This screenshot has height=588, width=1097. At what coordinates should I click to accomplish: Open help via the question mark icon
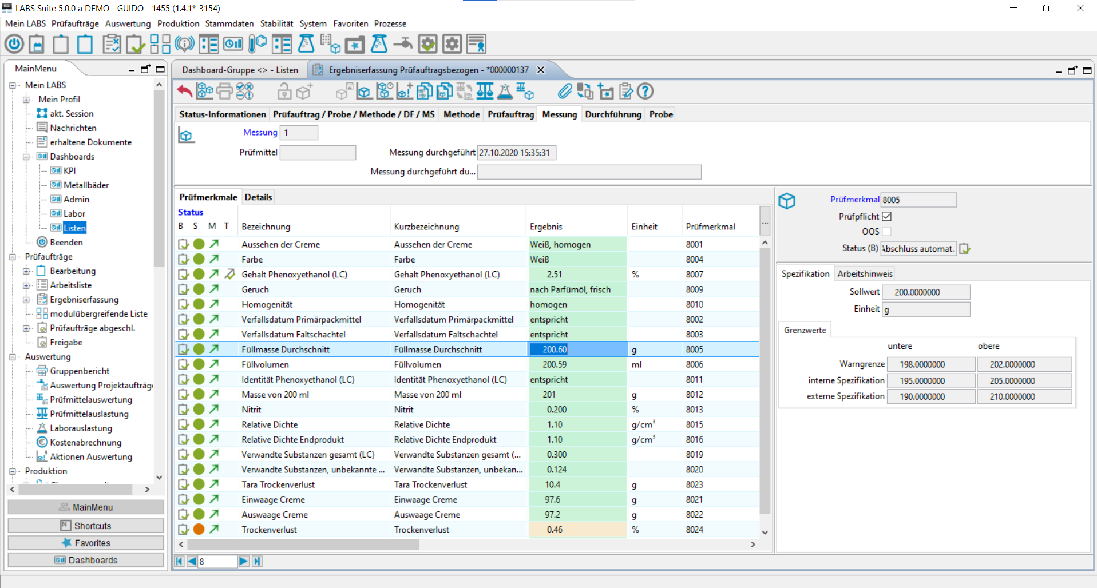[645, 91]
